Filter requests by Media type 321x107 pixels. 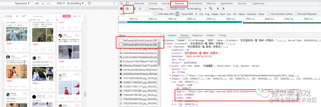tap(215, 14)
